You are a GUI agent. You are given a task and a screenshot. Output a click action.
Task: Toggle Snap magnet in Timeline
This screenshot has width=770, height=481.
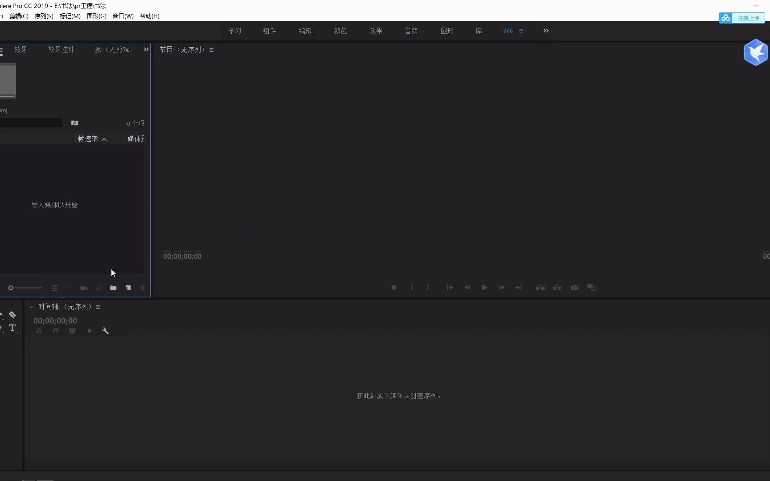click(x=55, y=331)
